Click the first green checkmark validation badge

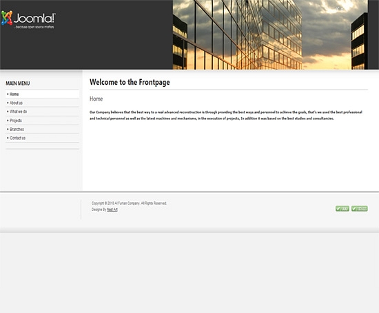tap(342, 208)
